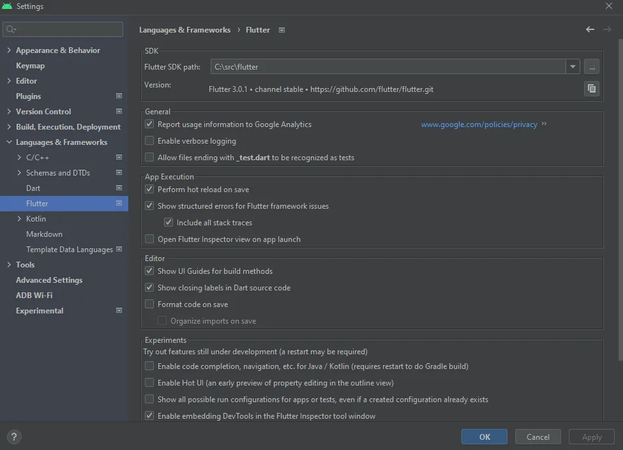Enable Format code on save
Viewport: 623px width, 450px height.
tap(149, 304)
